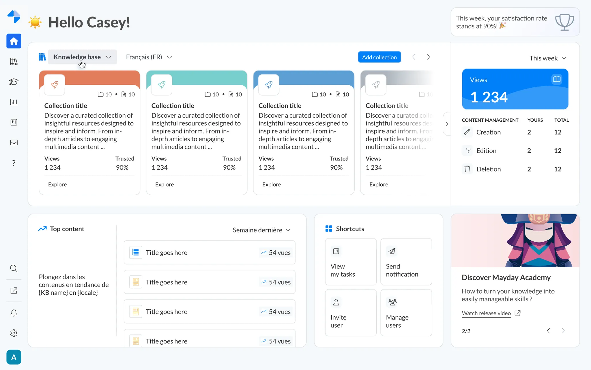Click the Home icon in sidebar
591x370 pixels.
(x=14, y=41)
